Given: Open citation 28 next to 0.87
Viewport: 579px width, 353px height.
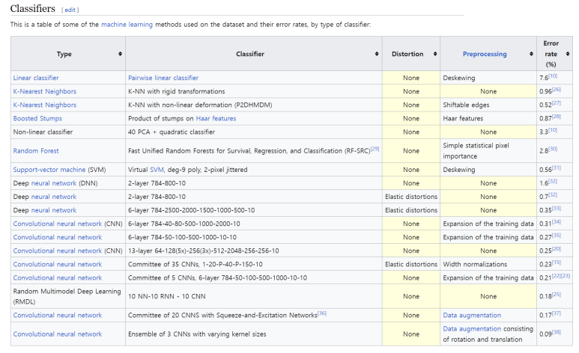Looking at the screenshot, I should 557,117.
